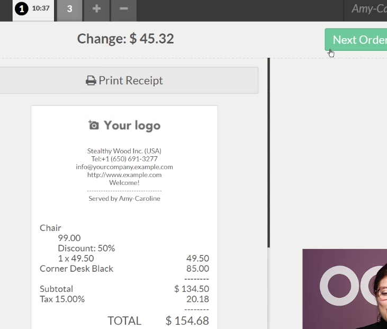Select the order tab showing 10:37
This screenshot has height=329, width=387.
coord(41,9)
